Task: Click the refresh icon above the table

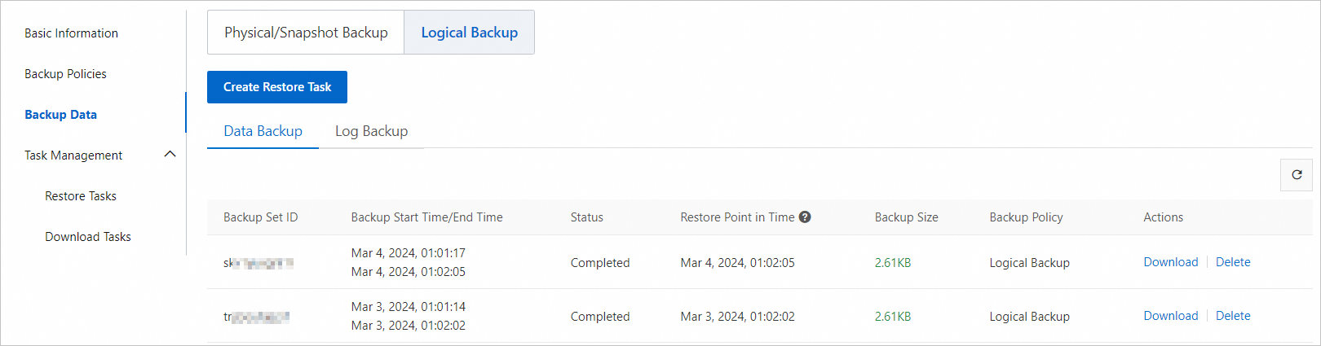Action: [x=1297, y=175]
